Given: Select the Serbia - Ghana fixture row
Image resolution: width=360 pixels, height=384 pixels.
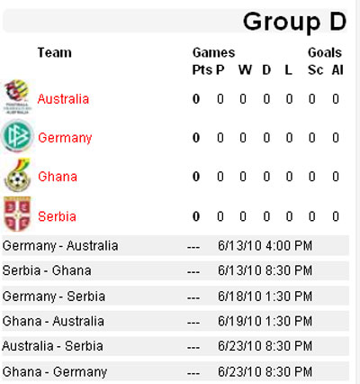Looking at the screenshot, I should click(175, 270).
